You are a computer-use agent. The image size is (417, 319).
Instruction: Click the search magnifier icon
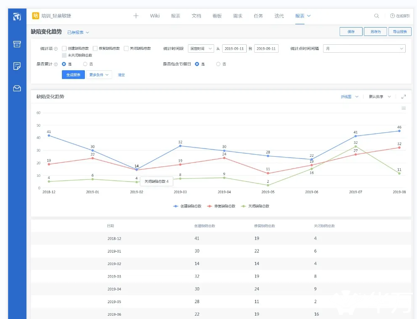coord(376,16)
